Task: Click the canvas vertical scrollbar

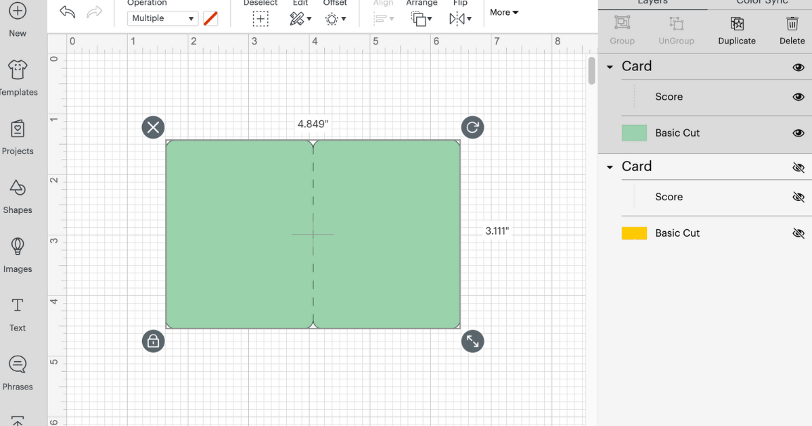Action: pyautogui.click(x=591, y=72)
